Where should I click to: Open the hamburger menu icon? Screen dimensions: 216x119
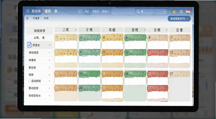coord(28,11)
